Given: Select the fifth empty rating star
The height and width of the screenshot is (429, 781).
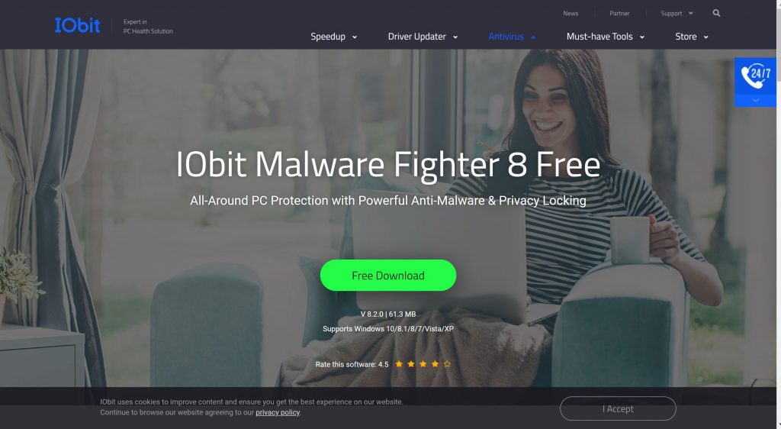Looking at the screenshot, I should (447, 364).
